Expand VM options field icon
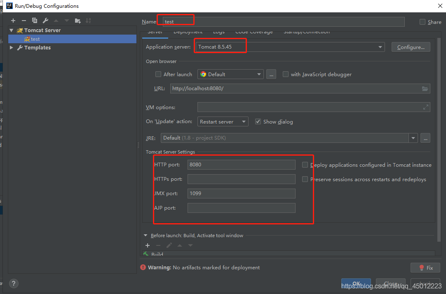The width and height of the screenshot is (446, 294). pyautogui.click(x=425, y=107)
